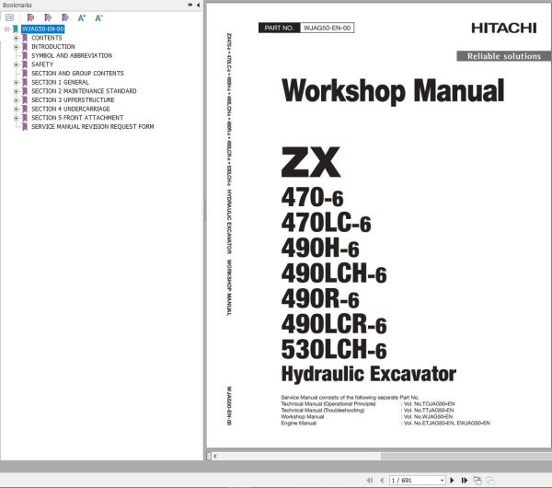Image resolution: width=552 pixels, height=488 pixels.
Task: Click the previous view icon after last-page button
Action: (477, 481)
